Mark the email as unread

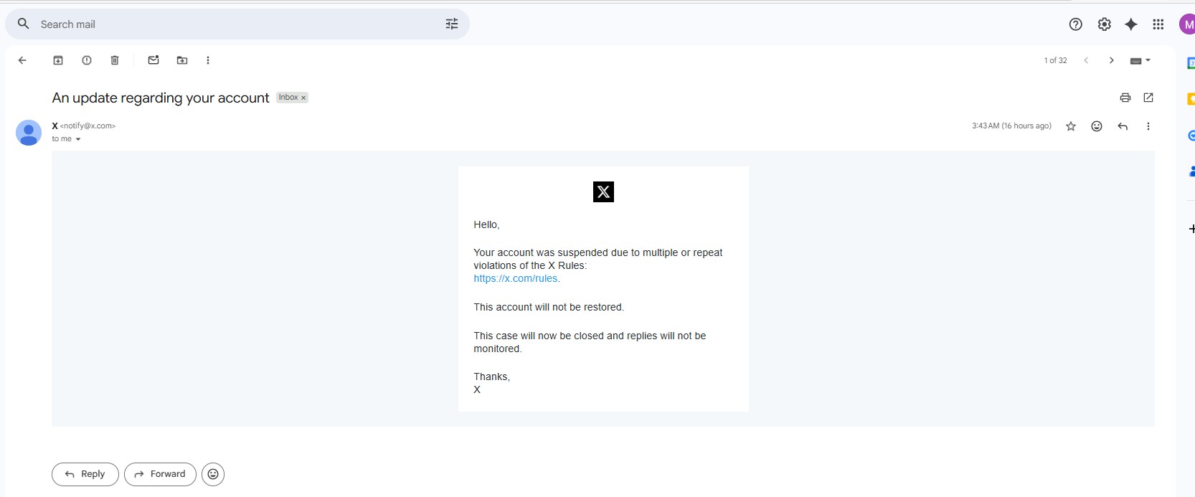tap(153, 60)
